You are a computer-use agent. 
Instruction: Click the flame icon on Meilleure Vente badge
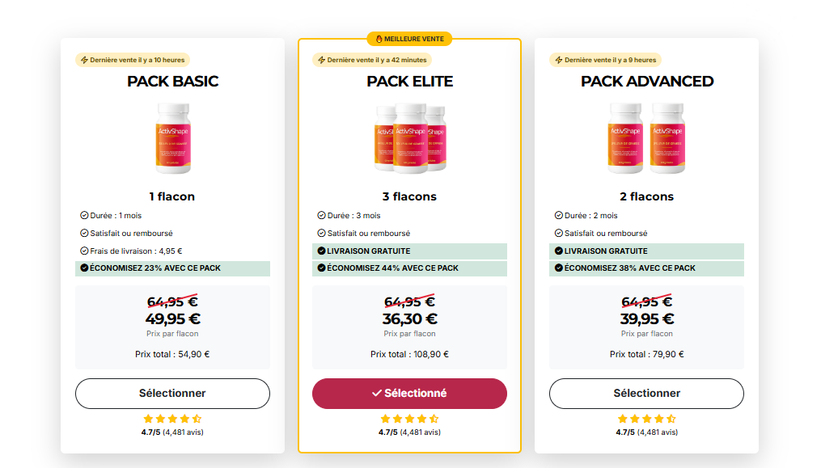tap(379, 39)
